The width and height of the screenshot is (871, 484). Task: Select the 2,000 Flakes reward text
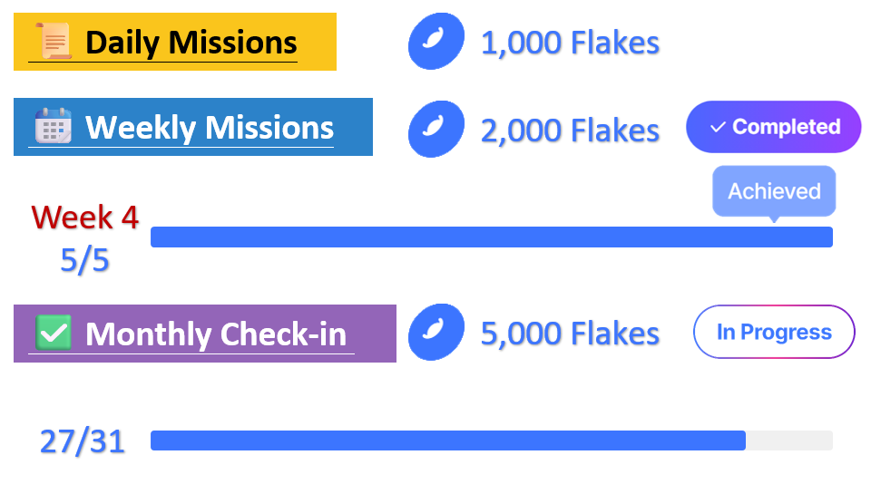(x=570, y=130)
